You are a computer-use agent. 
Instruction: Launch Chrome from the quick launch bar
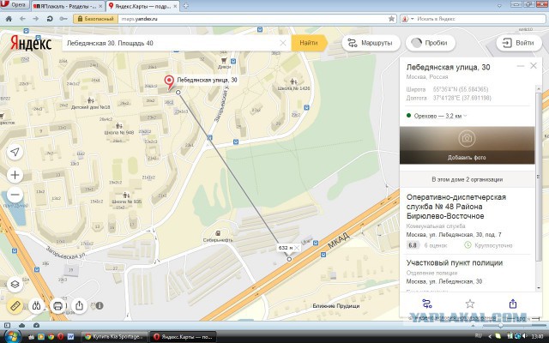[x=51, y=337]
